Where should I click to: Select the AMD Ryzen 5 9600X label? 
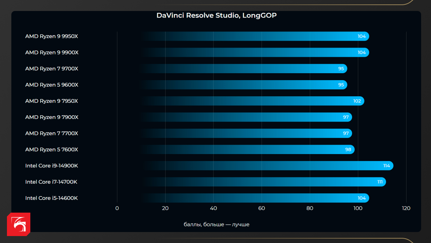coord(52,85)
